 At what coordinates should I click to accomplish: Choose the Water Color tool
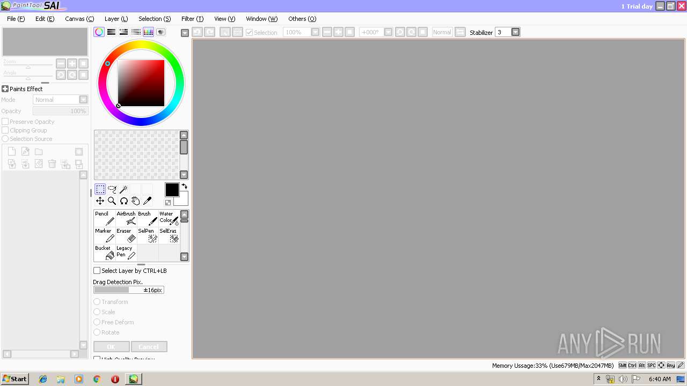click(x=169, y=218)
